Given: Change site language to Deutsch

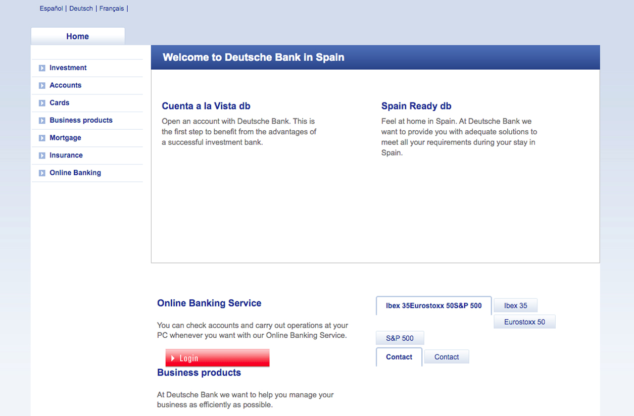Looking at the screenshot, I should pos(81,9).
